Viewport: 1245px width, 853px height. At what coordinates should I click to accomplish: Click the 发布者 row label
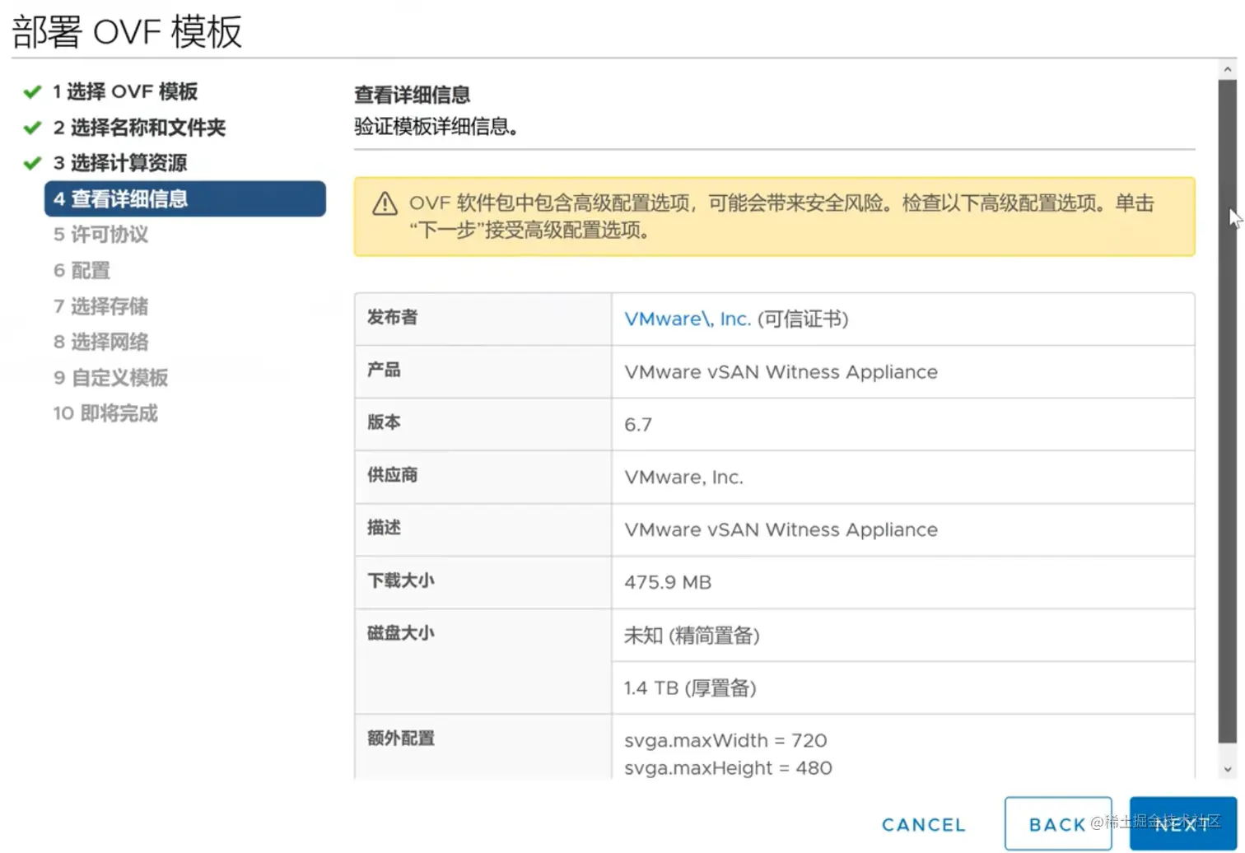pos(392,318)
